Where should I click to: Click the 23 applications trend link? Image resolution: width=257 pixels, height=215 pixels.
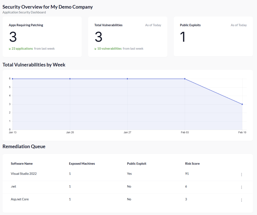22,49
